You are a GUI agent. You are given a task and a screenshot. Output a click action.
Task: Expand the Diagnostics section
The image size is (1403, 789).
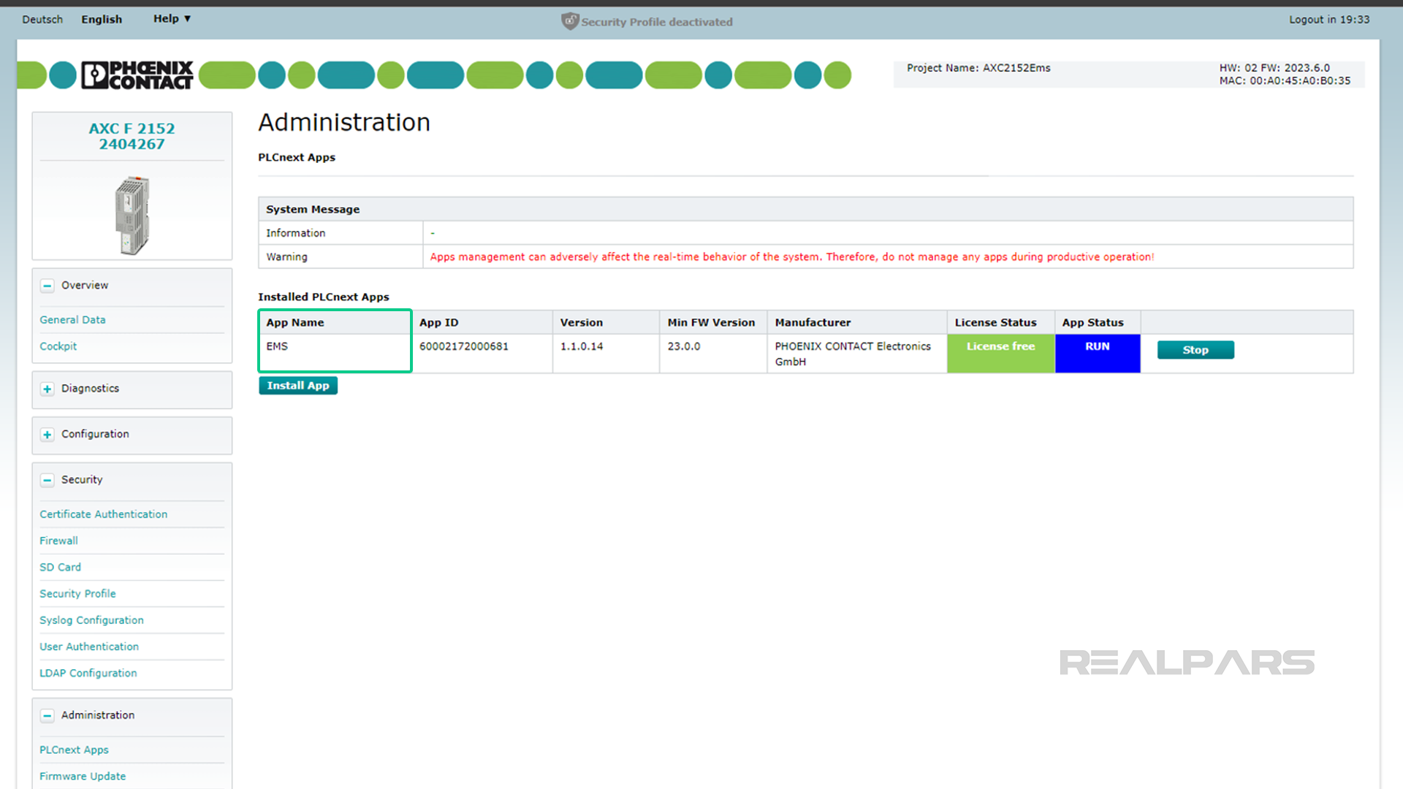(x=47, y=389)
